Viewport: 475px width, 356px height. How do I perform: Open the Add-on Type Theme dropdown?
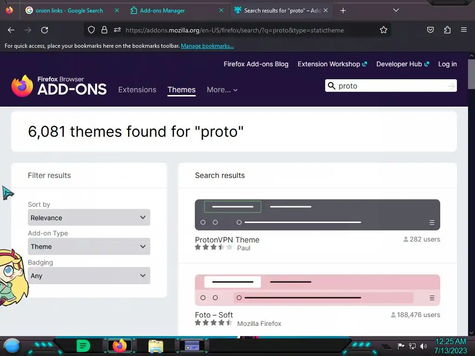89,247
